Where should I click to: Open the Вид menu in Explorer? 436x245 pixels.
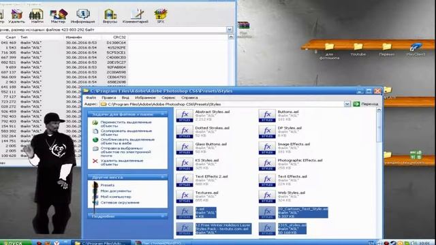pos(125,97)
